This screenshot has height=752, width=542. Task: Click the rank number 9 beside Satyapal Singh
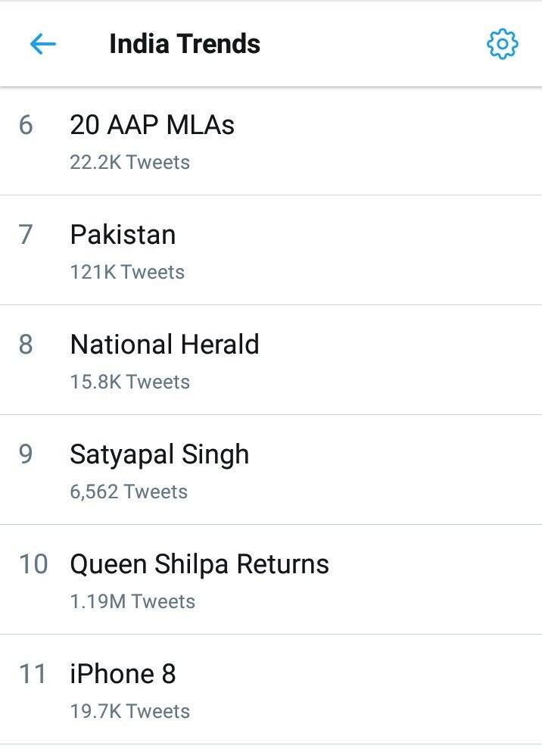pyautogui.click(x=29, y=454)
